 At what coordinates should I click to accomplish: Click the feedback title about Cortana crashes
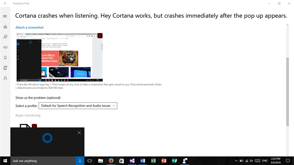[151, 16]
